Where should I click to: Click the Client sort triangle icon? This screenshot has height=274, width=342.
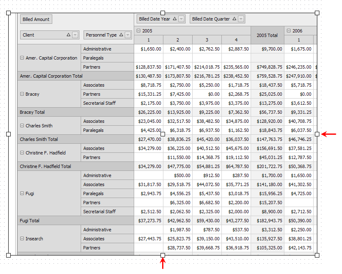[68, 35]
